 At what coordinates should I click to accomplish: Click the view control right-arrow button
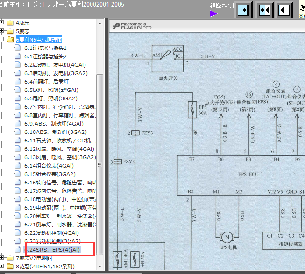244,10
